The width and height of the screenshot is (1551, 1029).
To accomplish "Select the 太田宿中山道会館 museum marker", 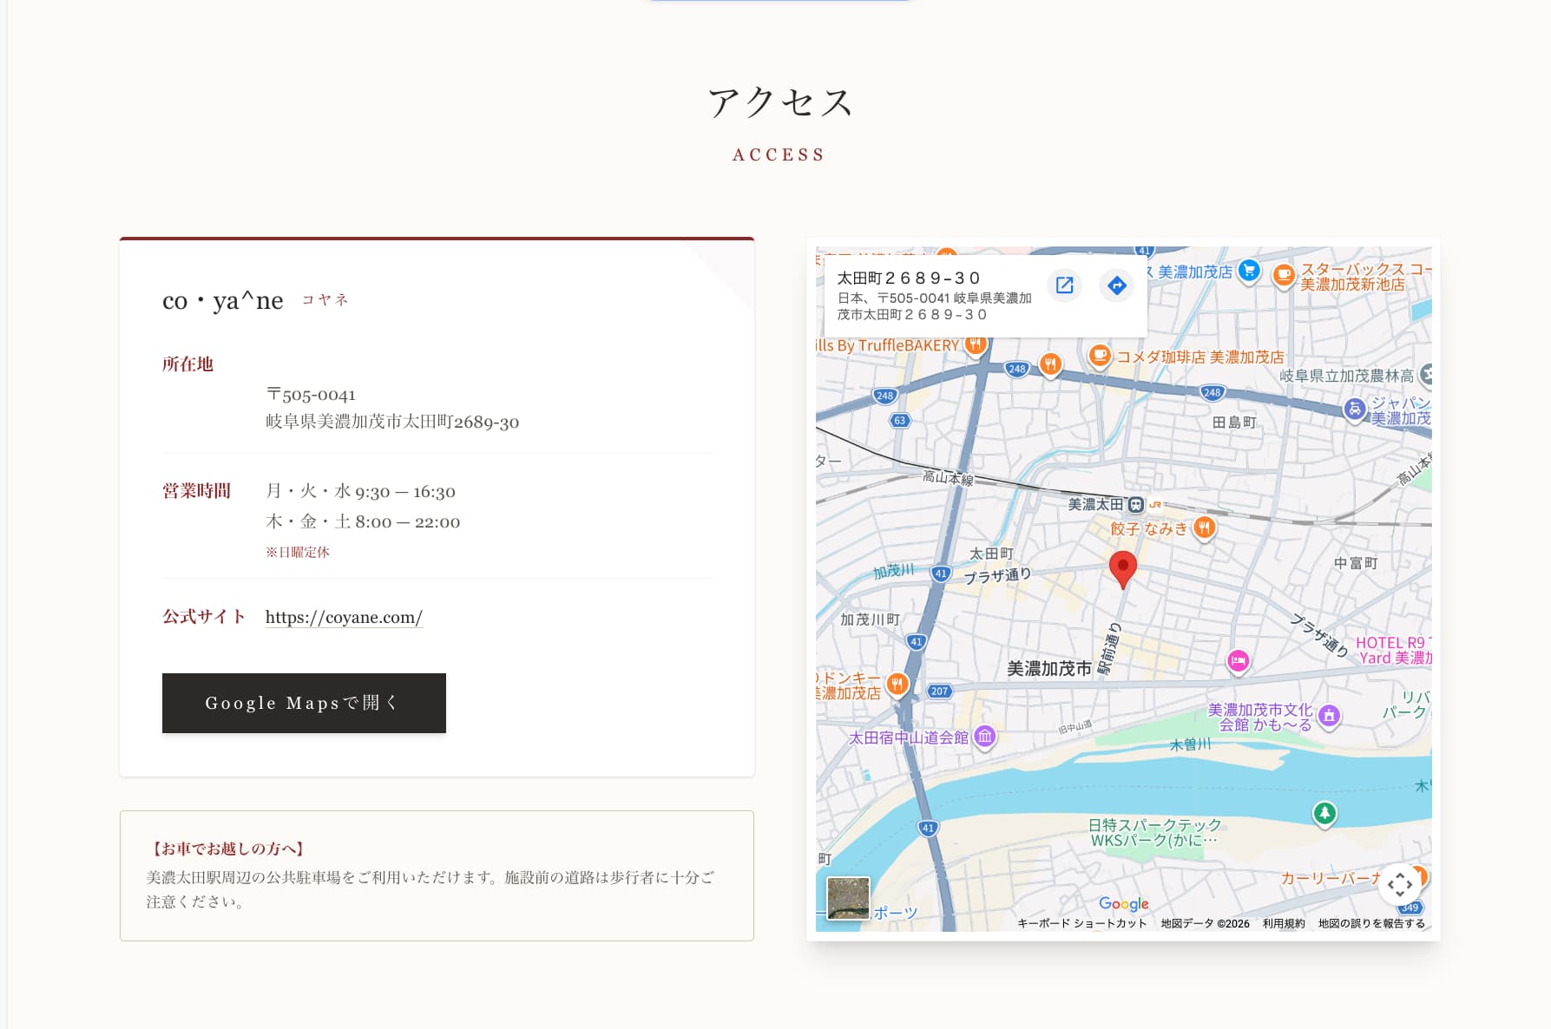I will coord(984,737).
